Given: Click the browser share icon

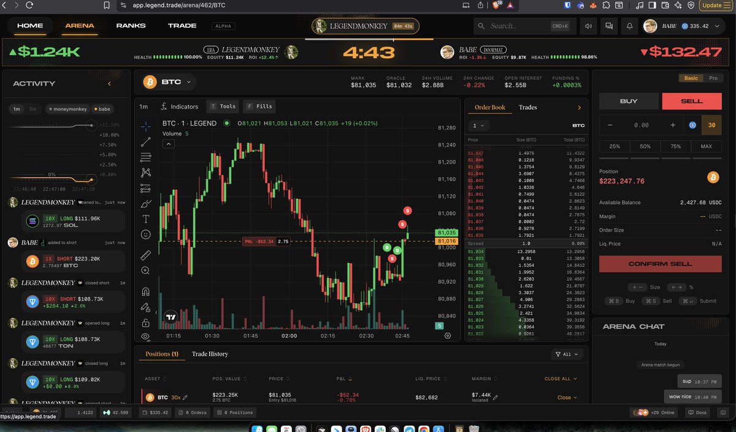Looking at the screenshot, I should 480,6.
